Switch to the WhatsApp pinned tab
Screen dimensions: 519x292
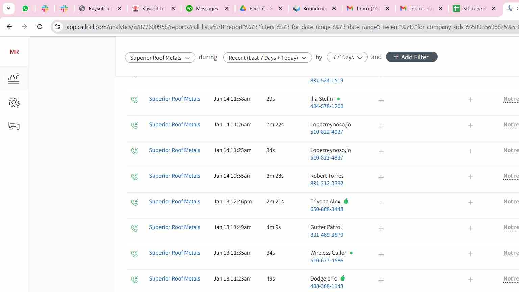click(25, 8)
